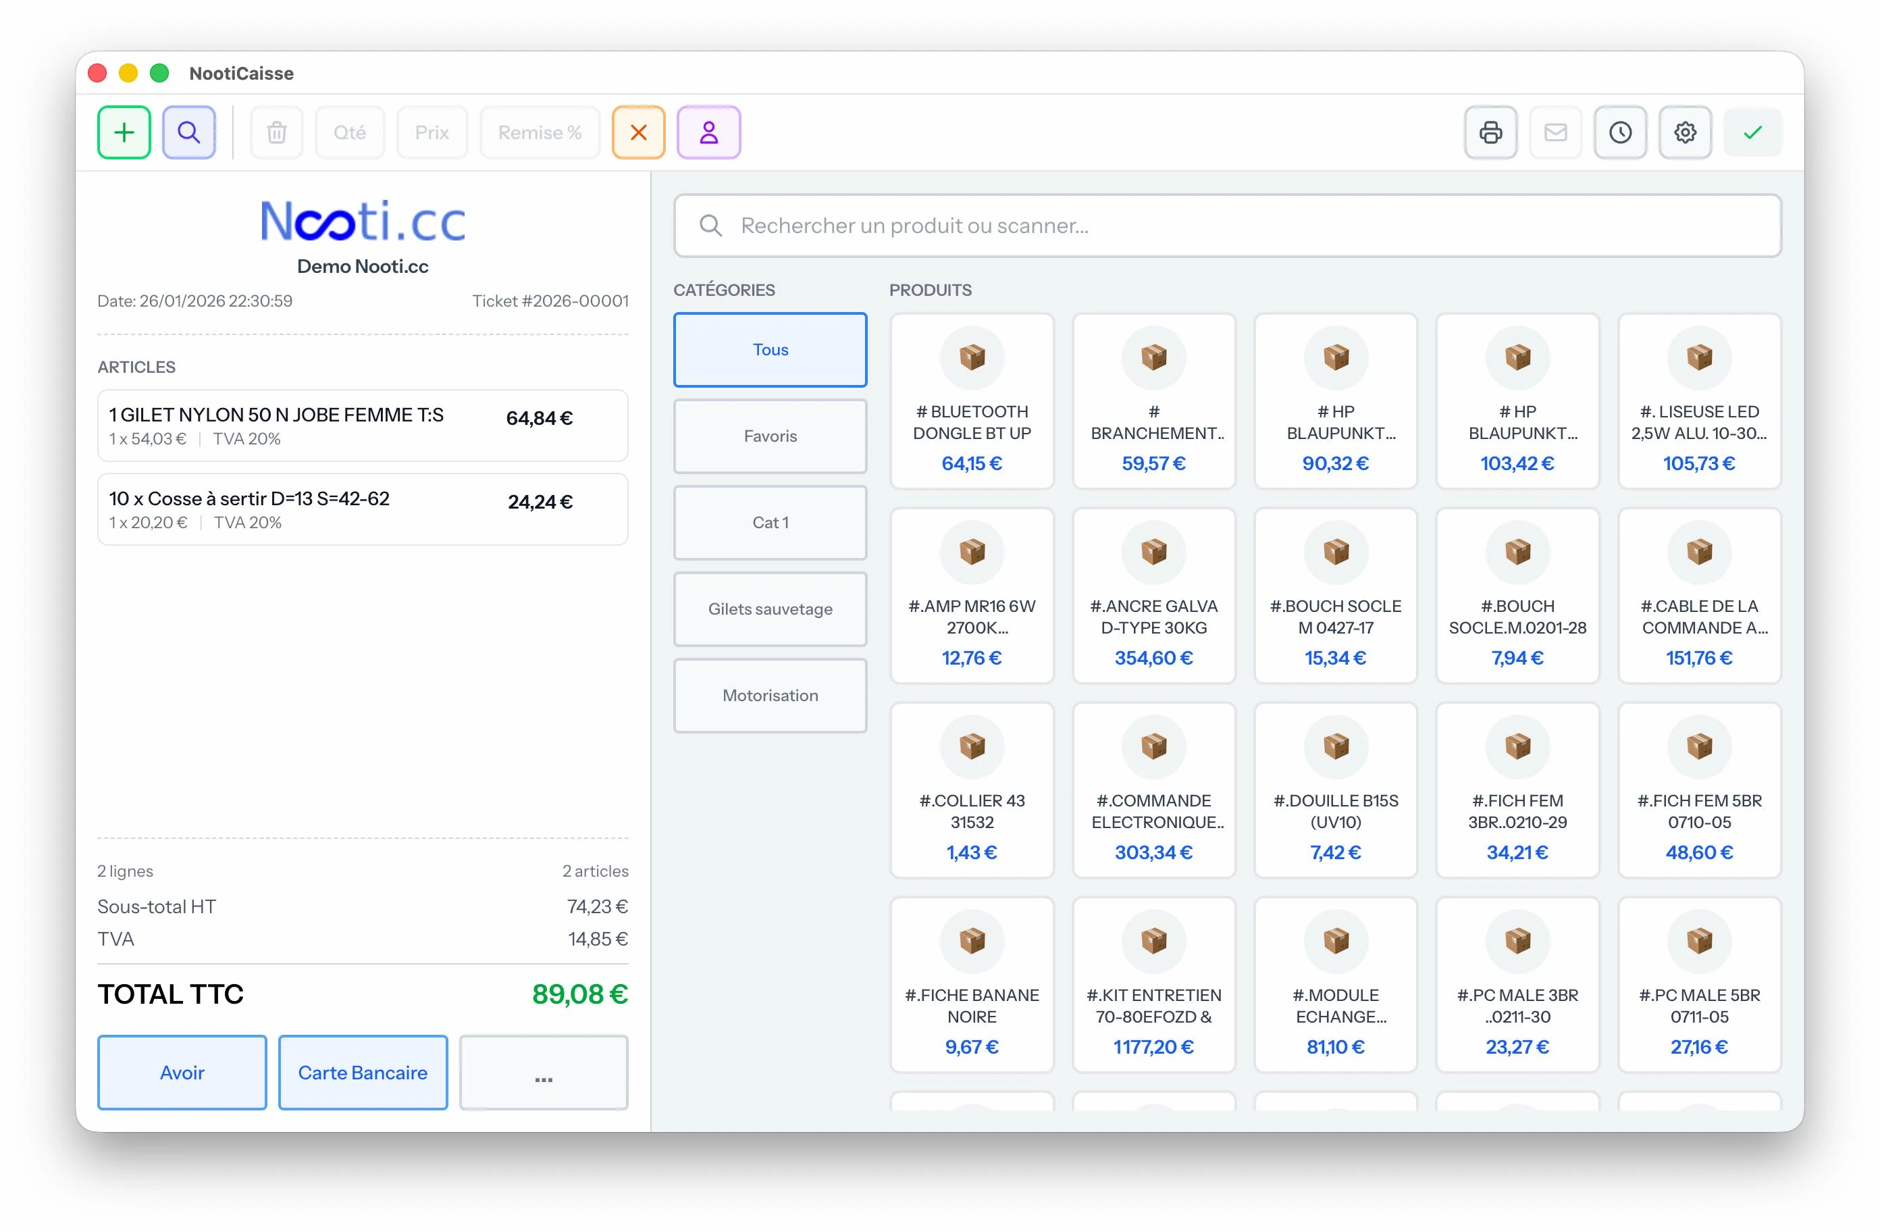The image size is (1880, 1232).
Task: Pay with Carte Bancaire
Action: click(363, 1073)
